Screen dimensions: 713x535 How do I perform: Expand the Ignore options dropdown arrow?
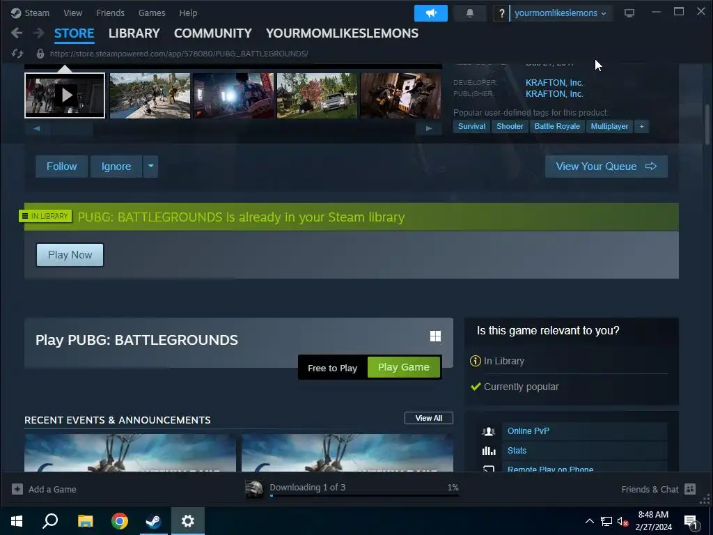(x=150, y=166)
